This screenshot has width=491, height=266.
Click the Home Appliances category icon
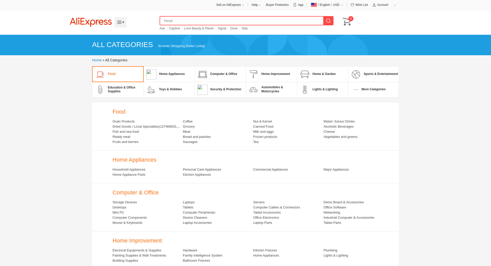pos(151,74)
